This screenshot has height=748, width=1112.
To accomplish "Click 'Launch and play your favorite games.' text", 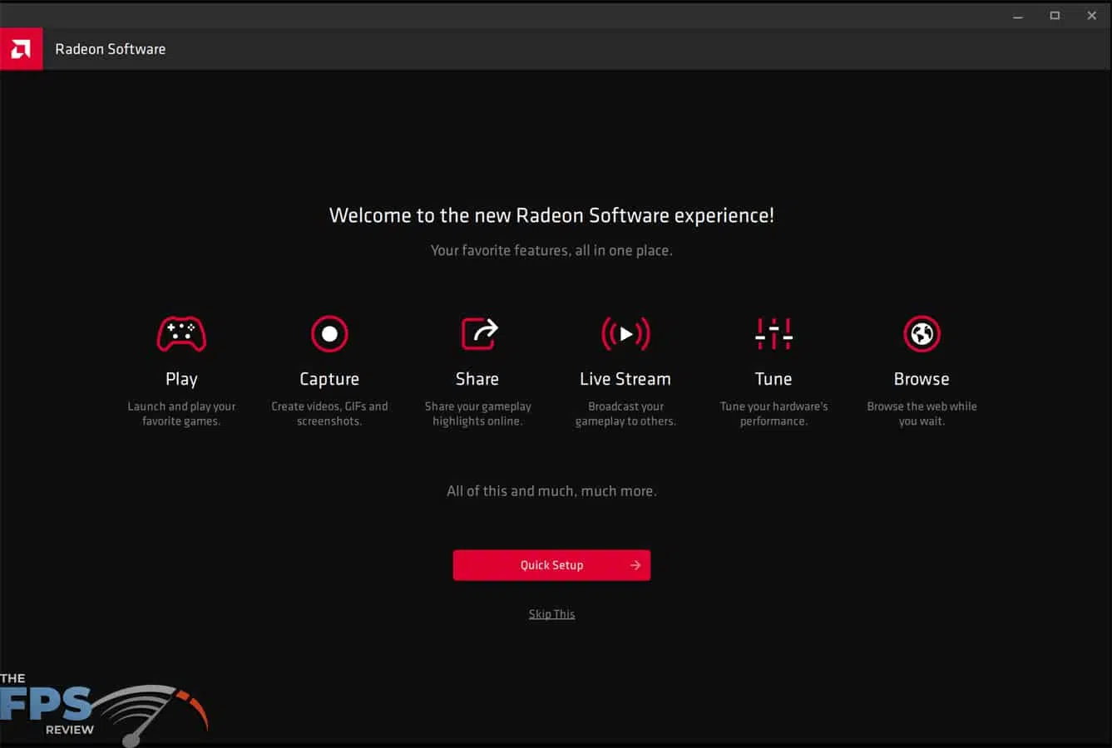I will click(181, 414).
